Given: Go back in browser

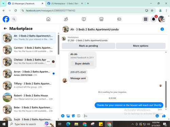Looking at the screenshot, I should (4, 11).
